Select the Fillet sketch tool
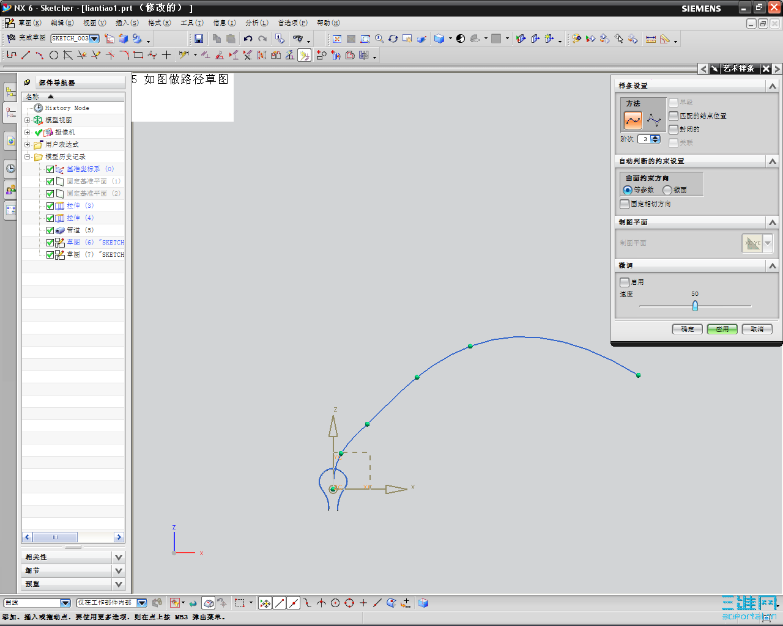The height and width of the screenshot is (626, 783). pos(124,55)
